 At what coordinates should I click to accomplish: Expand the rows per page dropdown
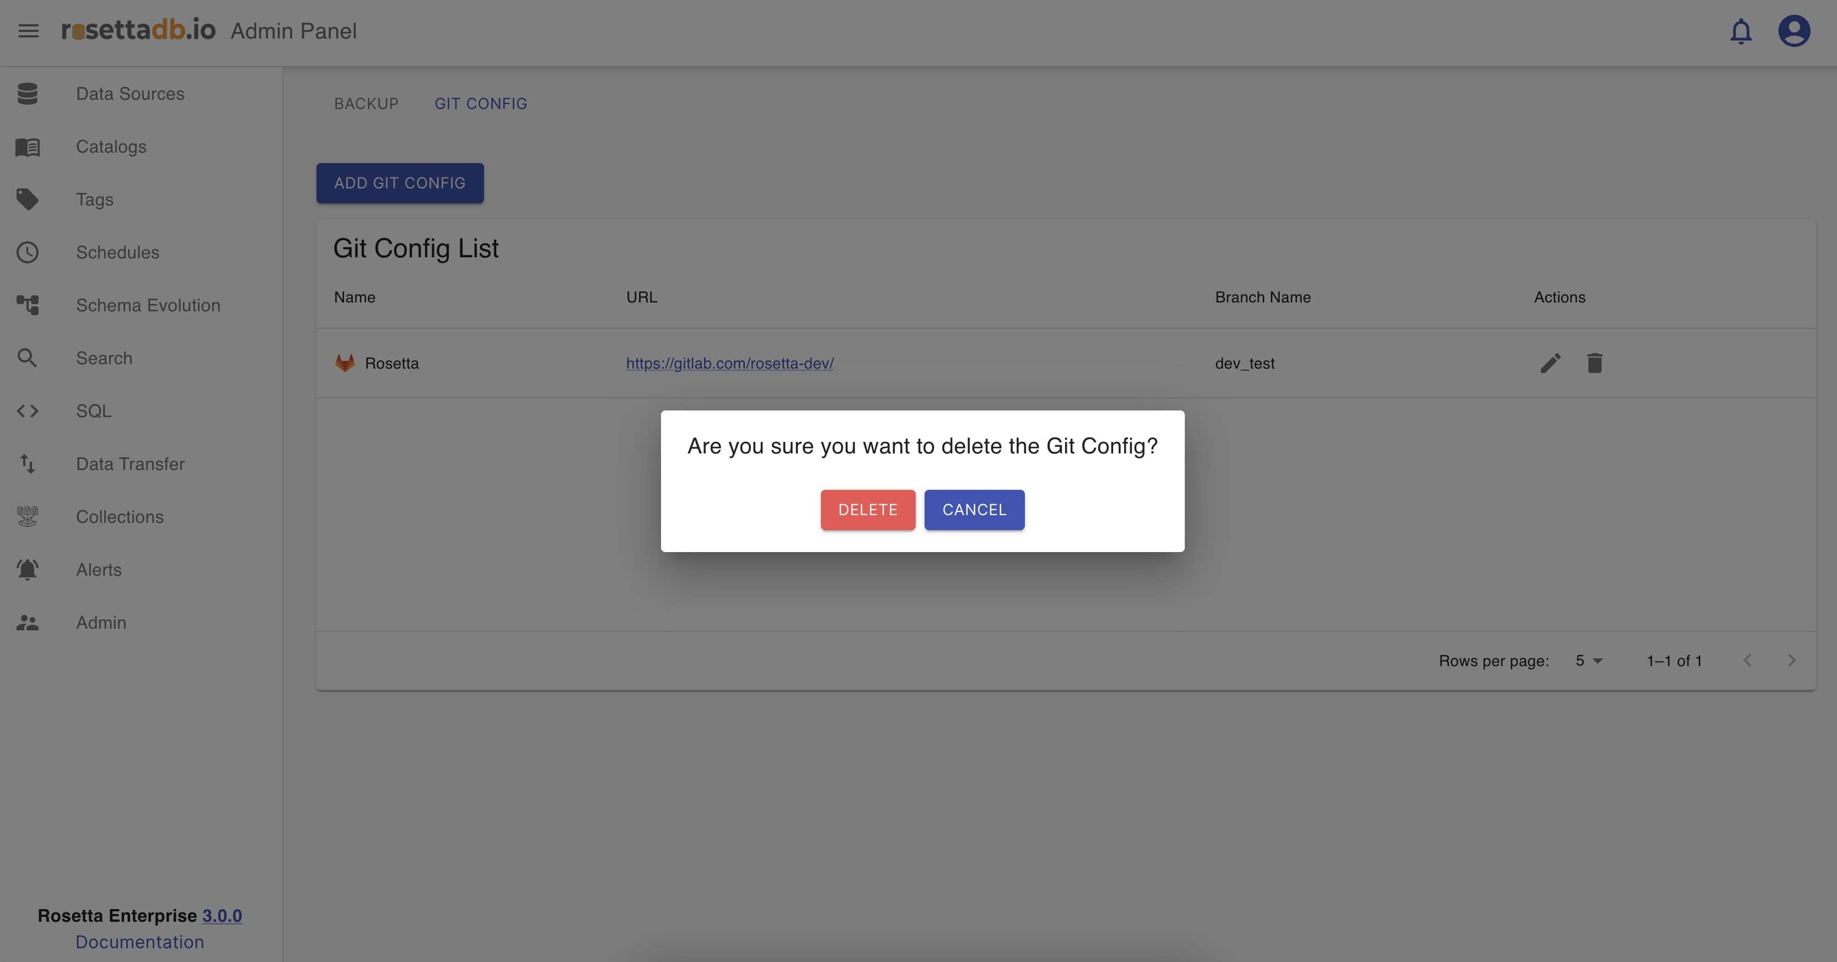pos(1589,661)
